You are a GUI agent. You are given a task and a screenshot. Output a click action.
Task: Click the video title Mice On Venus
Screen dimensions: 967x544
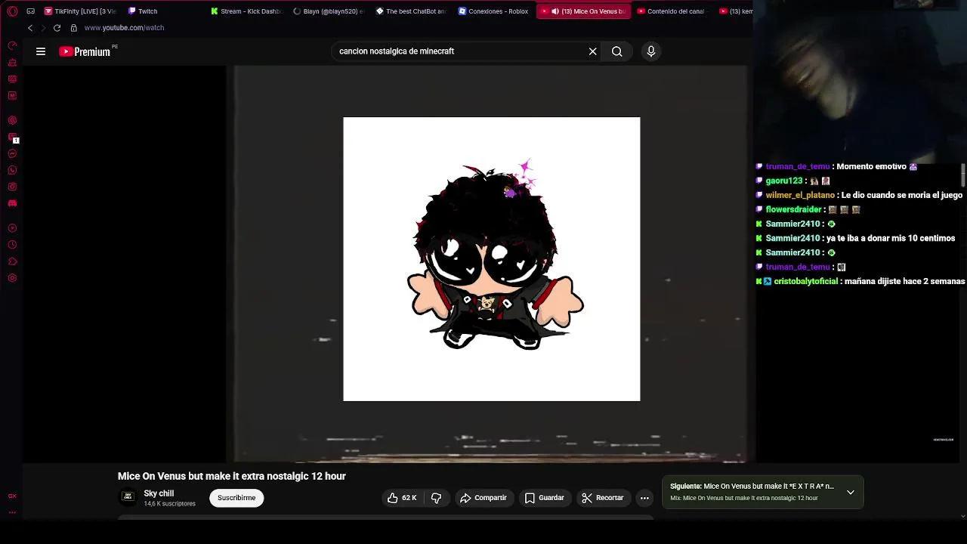pos(232,476)
